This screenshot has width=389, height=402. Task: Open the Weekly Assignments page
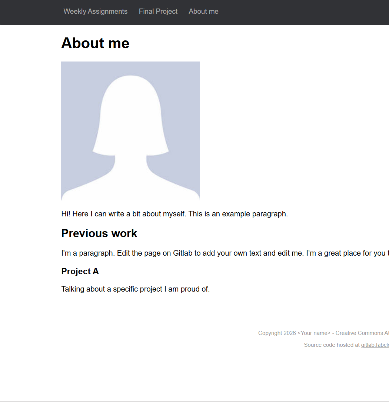click(x=95, y=11)
